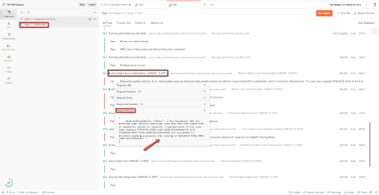Screen dimensions: 379x195
Task: Click the Lack of Resources API4 test completed row
Action: coord(153,49)
